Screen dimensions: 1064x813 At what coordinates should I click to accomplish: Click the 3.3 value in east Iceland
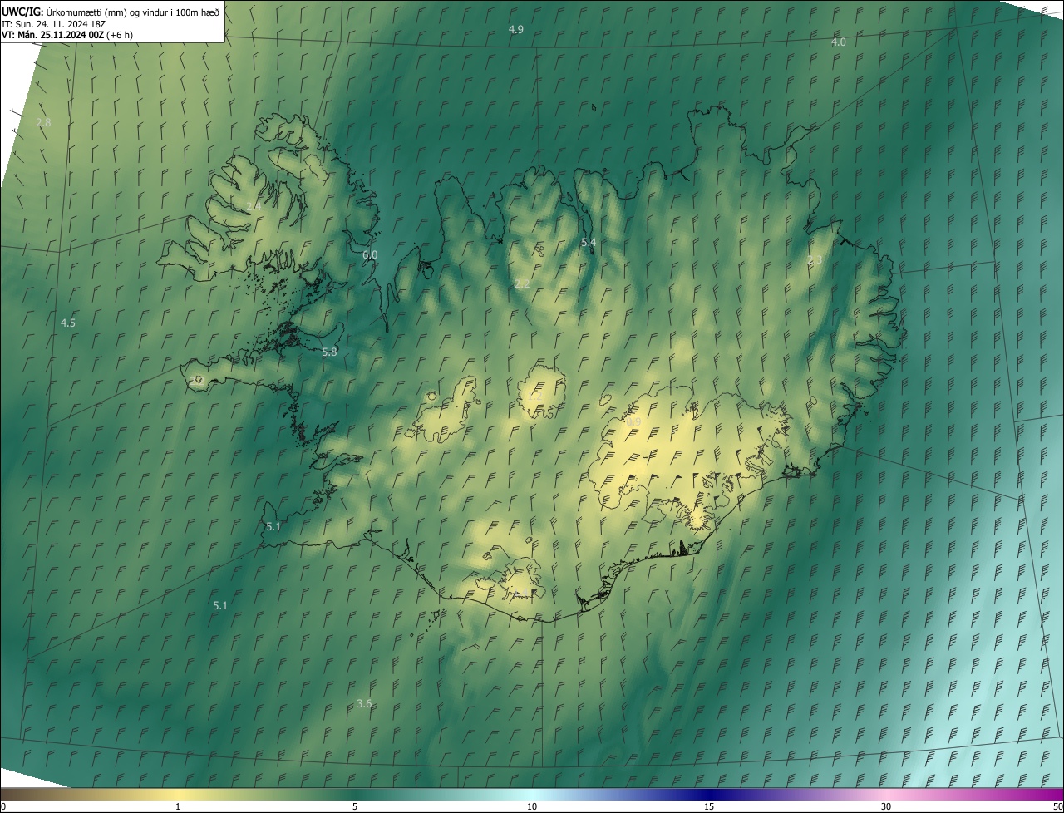click(x=815, y=260)
